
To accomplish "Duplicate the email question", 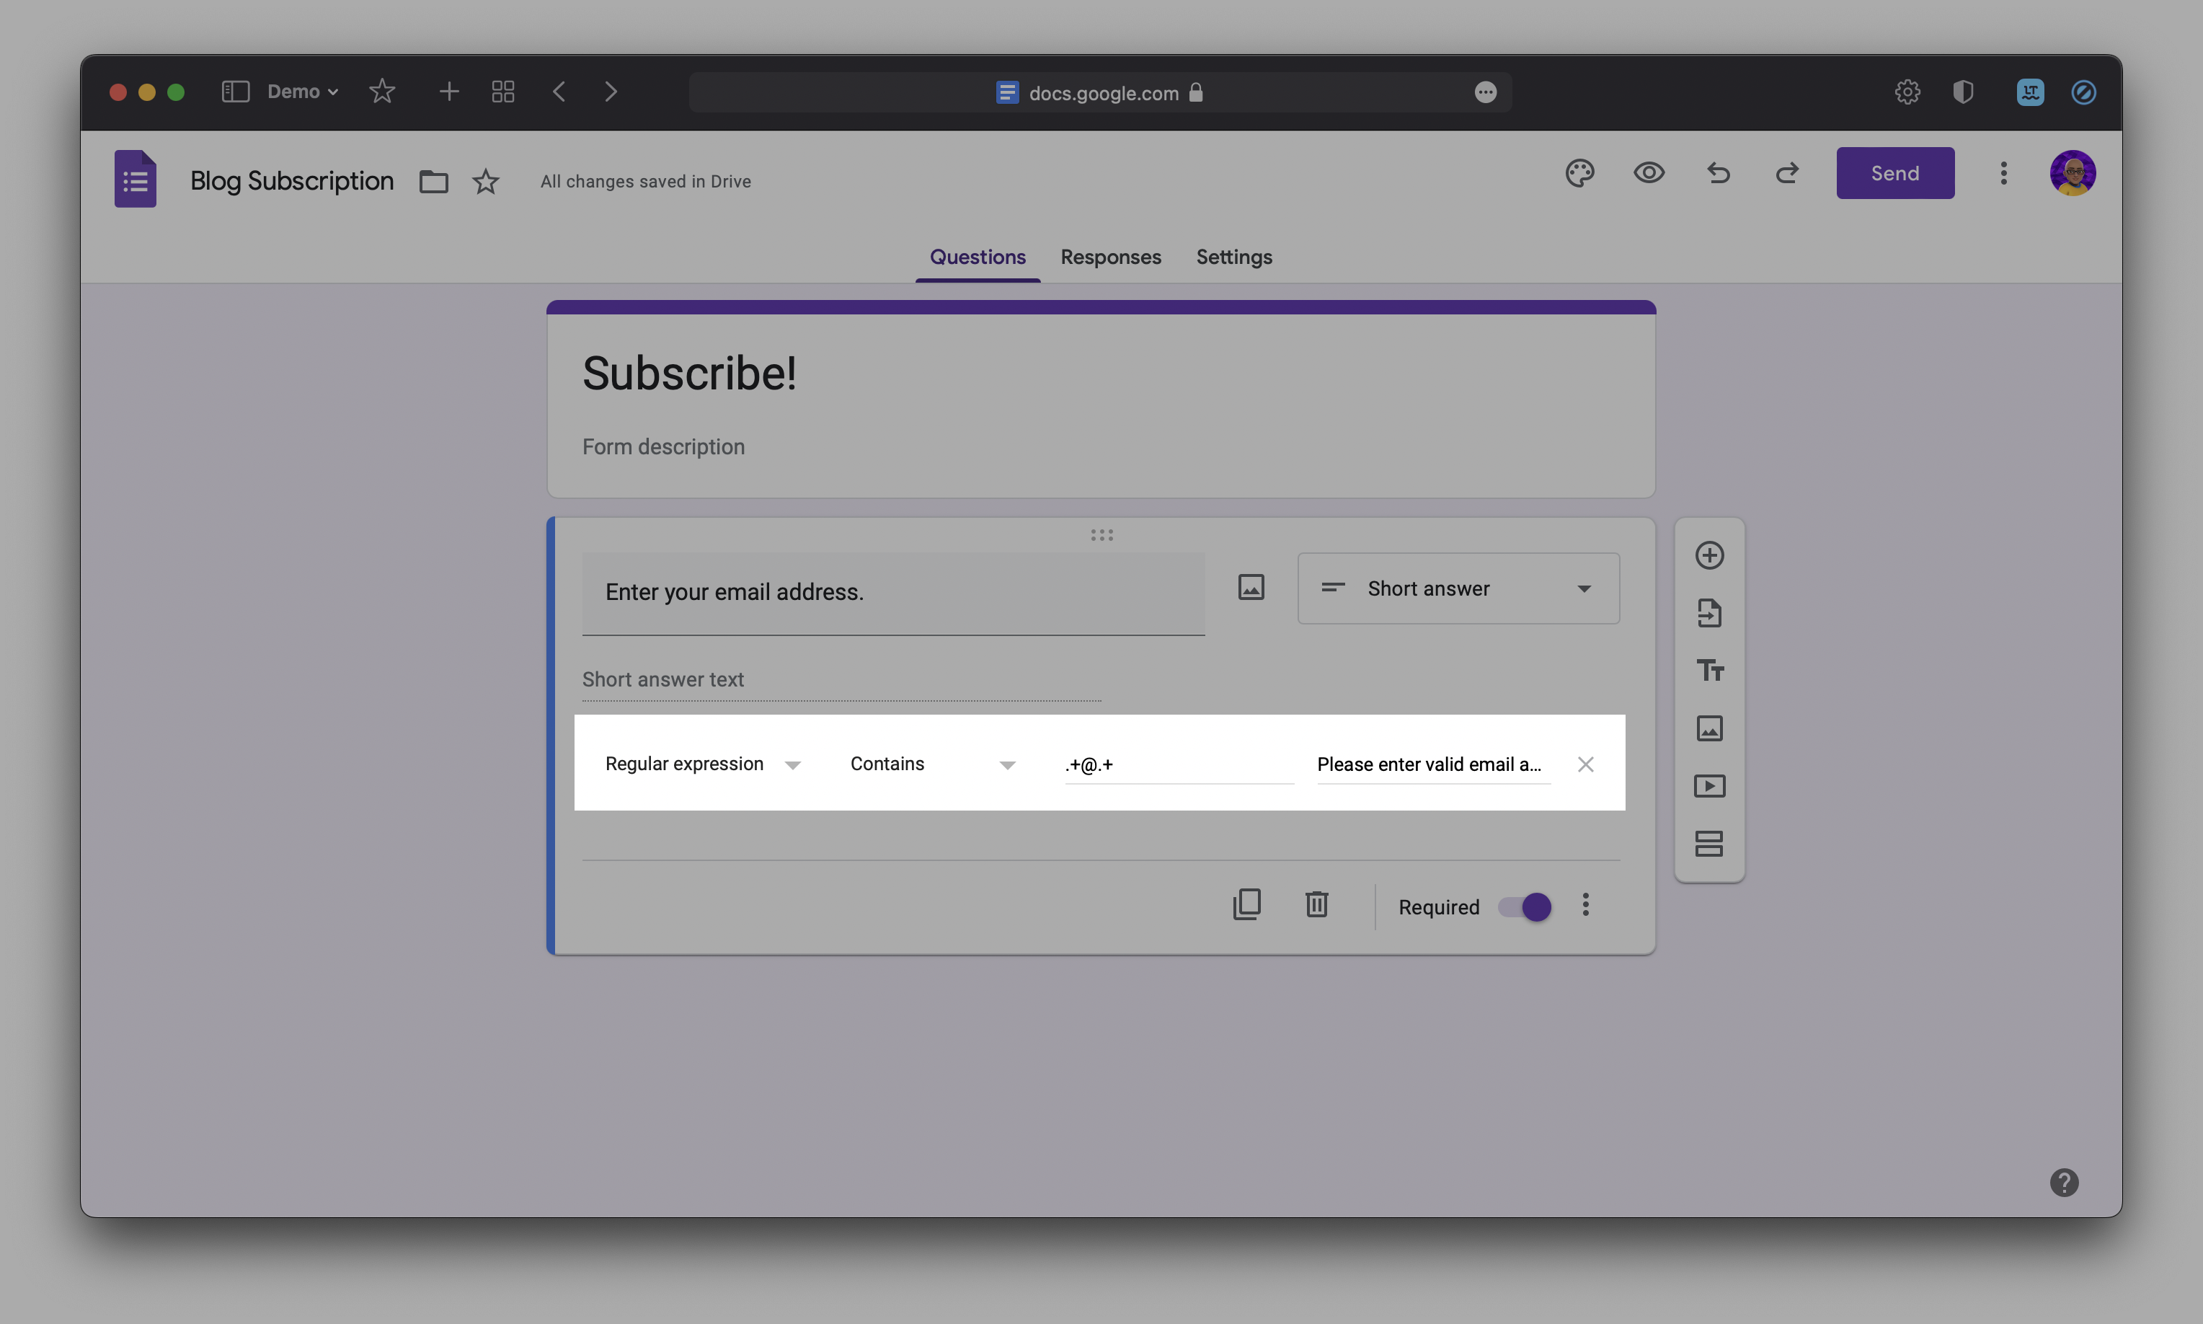I will click(x=1246, y=905).
